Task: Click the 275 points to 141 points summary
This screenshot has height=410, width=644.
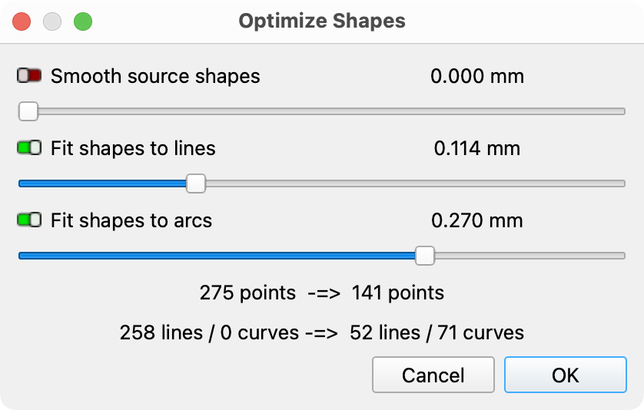Action: point(321,293)
